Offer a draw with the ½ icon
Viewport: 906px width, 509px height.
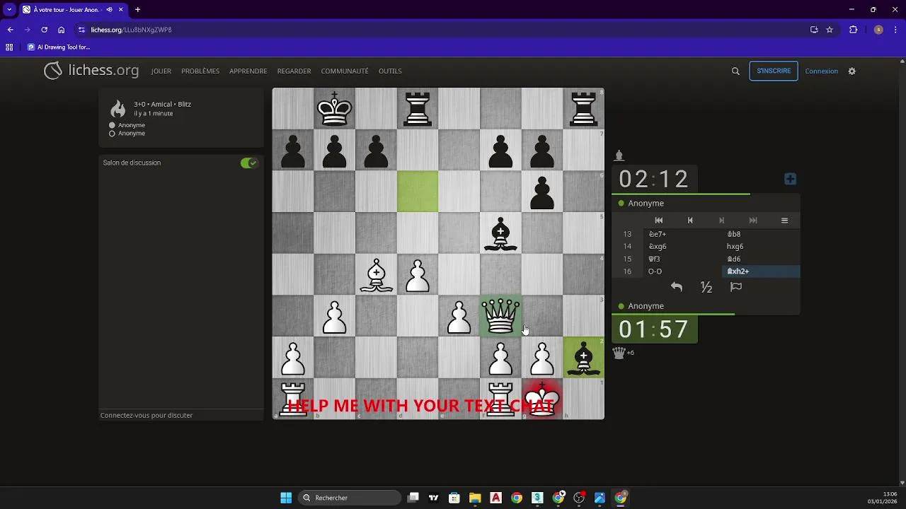click(706, 287)
